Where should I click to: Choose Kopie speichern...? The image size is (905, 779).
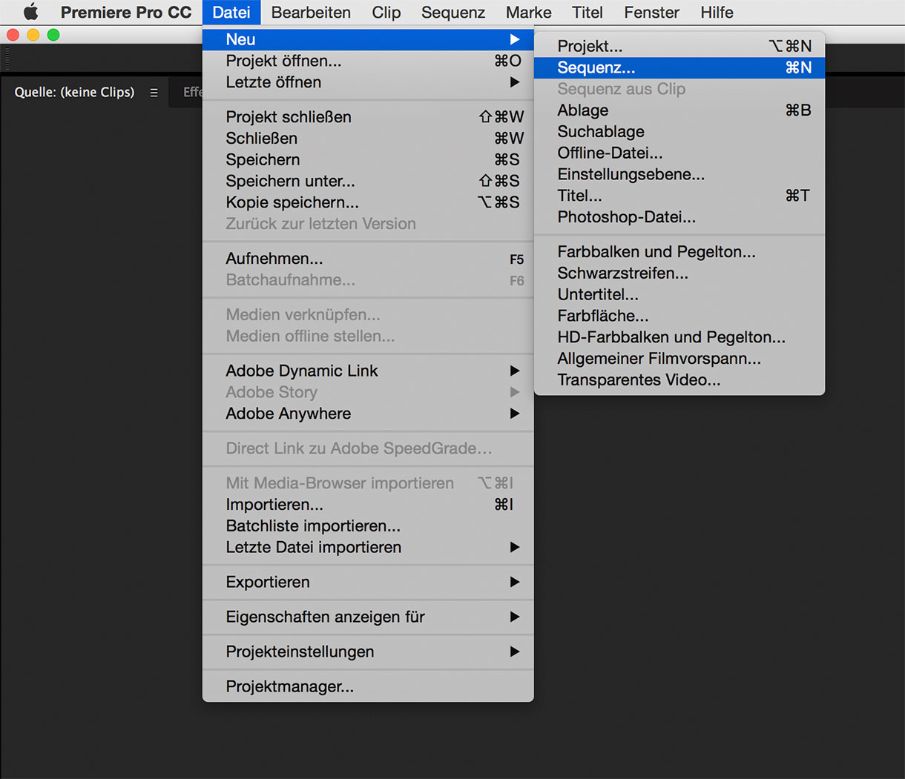click(368, 202)
